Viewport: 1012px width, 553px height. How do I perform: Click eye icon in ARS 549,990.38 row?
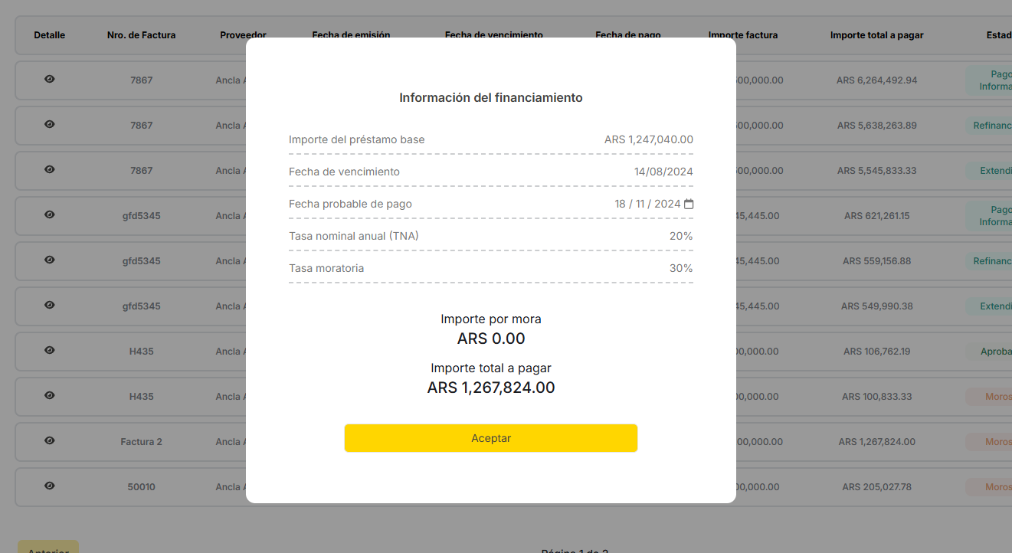pyautogui.click(x=50, y=305)
